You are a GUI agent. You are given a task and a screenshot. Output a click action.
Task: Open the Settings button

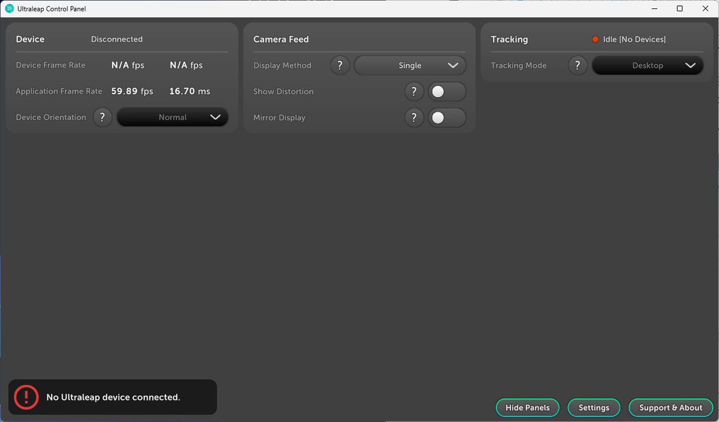tap(594, 408)
